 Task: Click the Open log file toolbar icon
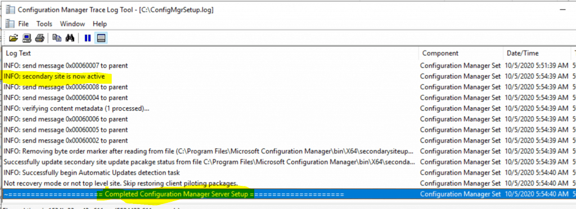(13, 38)
